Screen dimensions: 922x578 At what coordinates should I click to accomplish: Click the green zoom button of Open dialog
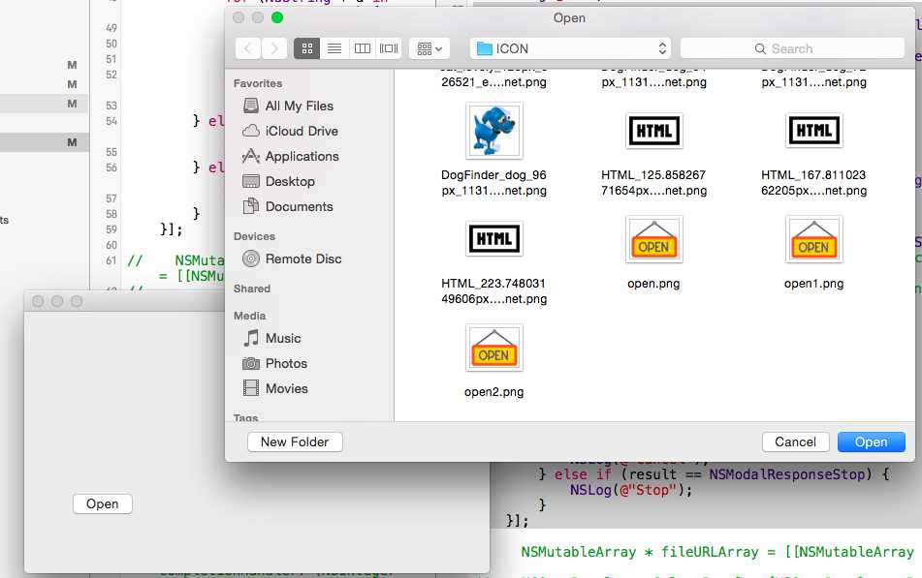click(277, 17)
